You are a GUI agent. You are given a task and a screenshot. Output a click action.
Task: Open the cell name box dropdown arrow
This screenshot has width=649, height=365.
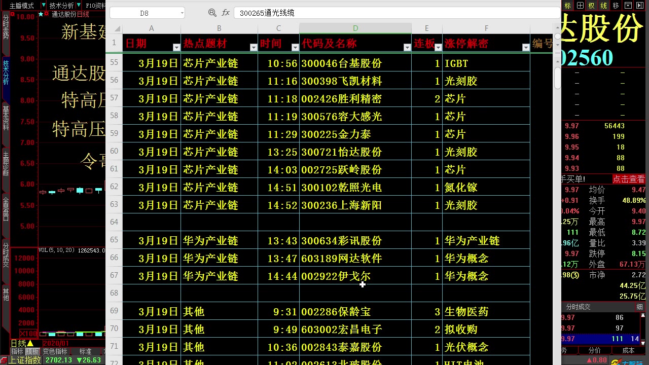[x=182, y=13]
